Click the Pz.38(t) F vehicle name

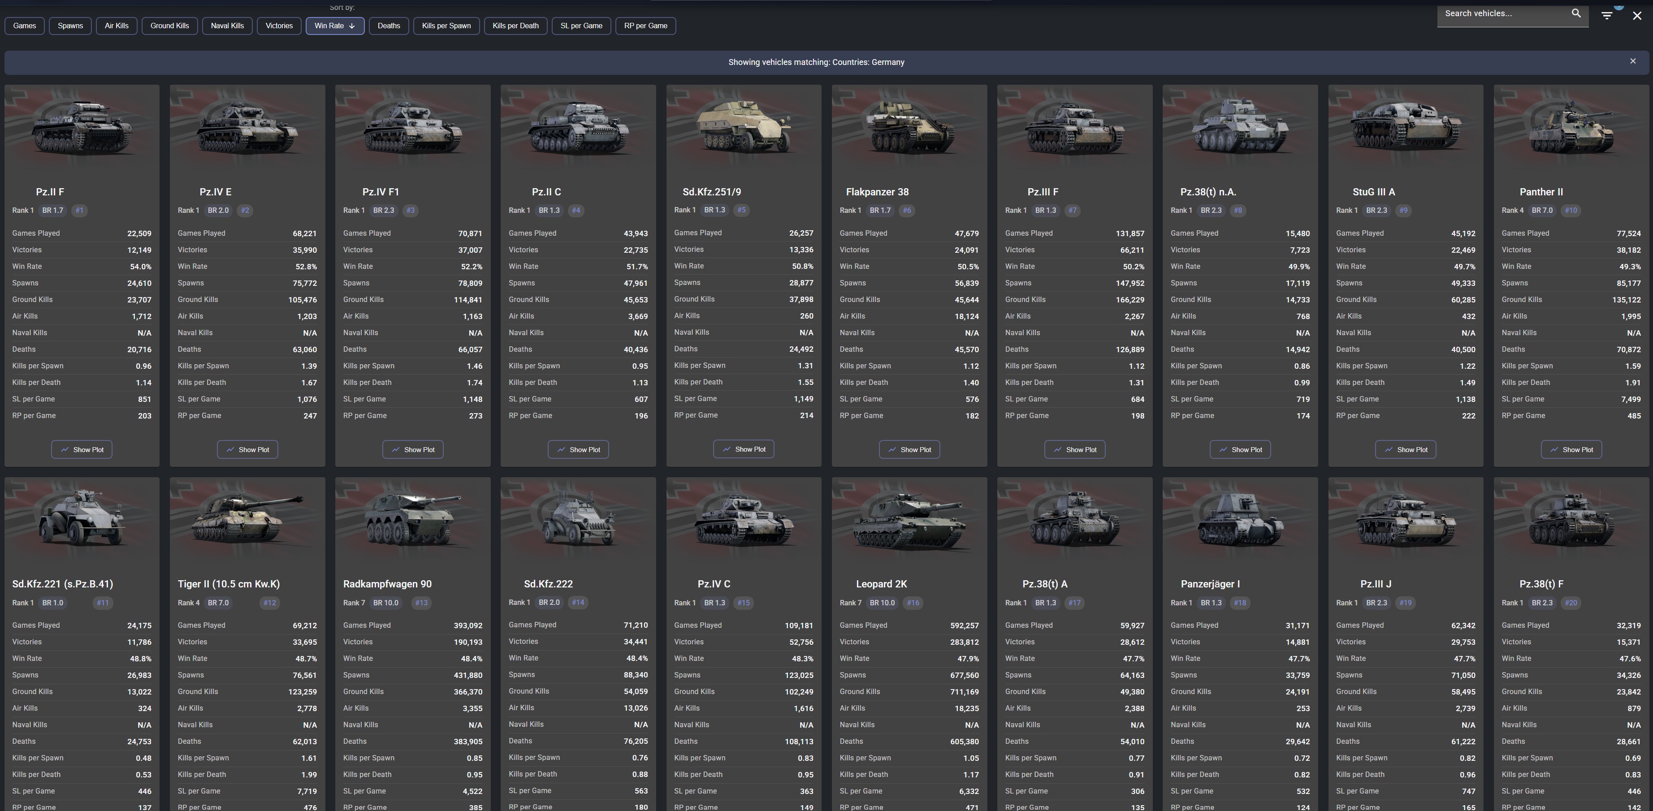[1541, 584]
